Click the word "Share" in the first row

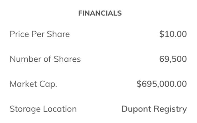(x=58, y=34)
